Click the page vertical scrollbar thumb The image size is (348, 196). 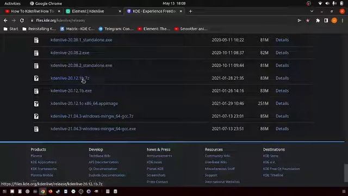click(346, 173)
